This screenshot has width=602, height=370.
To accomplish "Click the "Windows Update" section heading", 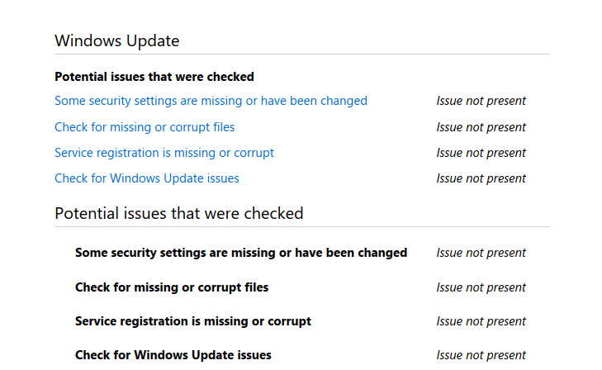I will click(116, 40).
